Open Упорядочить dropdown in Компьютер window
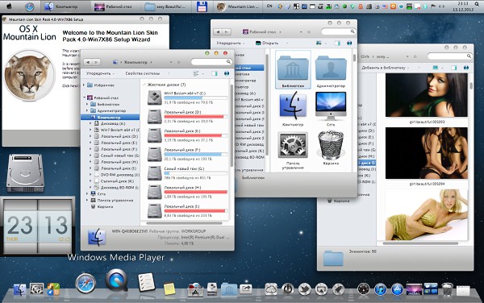 pyautogui.click(x=100, y=73)
